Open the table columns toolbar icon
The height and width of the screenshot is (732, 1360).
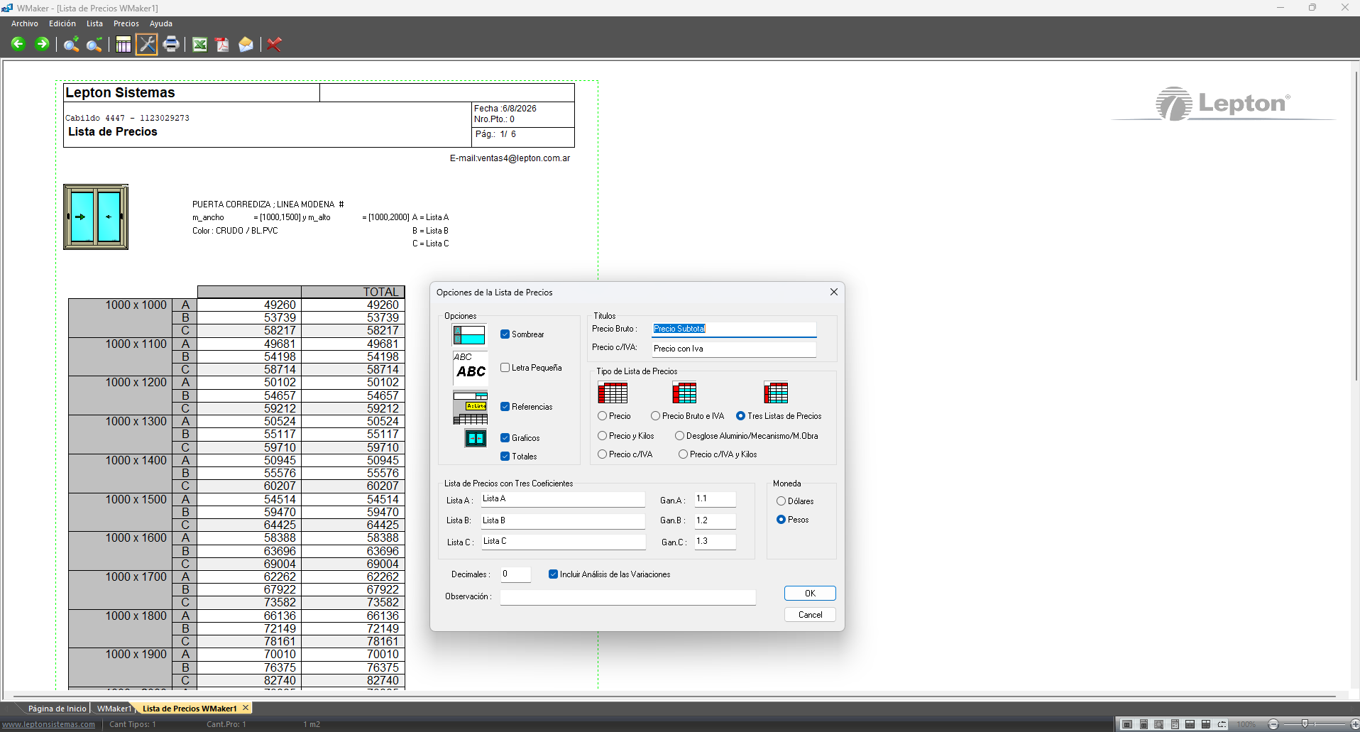pos(124,45)
